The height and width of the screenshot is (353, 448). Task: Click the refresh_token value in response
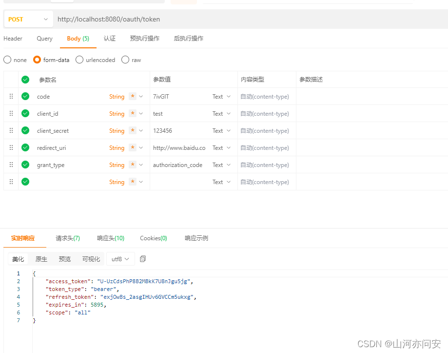pos(147,297)
